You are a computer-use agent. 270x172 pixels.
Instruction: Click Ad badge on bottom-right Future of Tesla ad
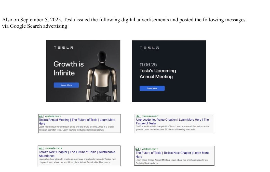tap(138, 149)
